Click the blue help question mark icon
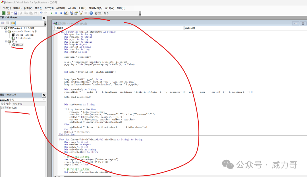Viewport: 307px width, 177px height. click(91, 13)
